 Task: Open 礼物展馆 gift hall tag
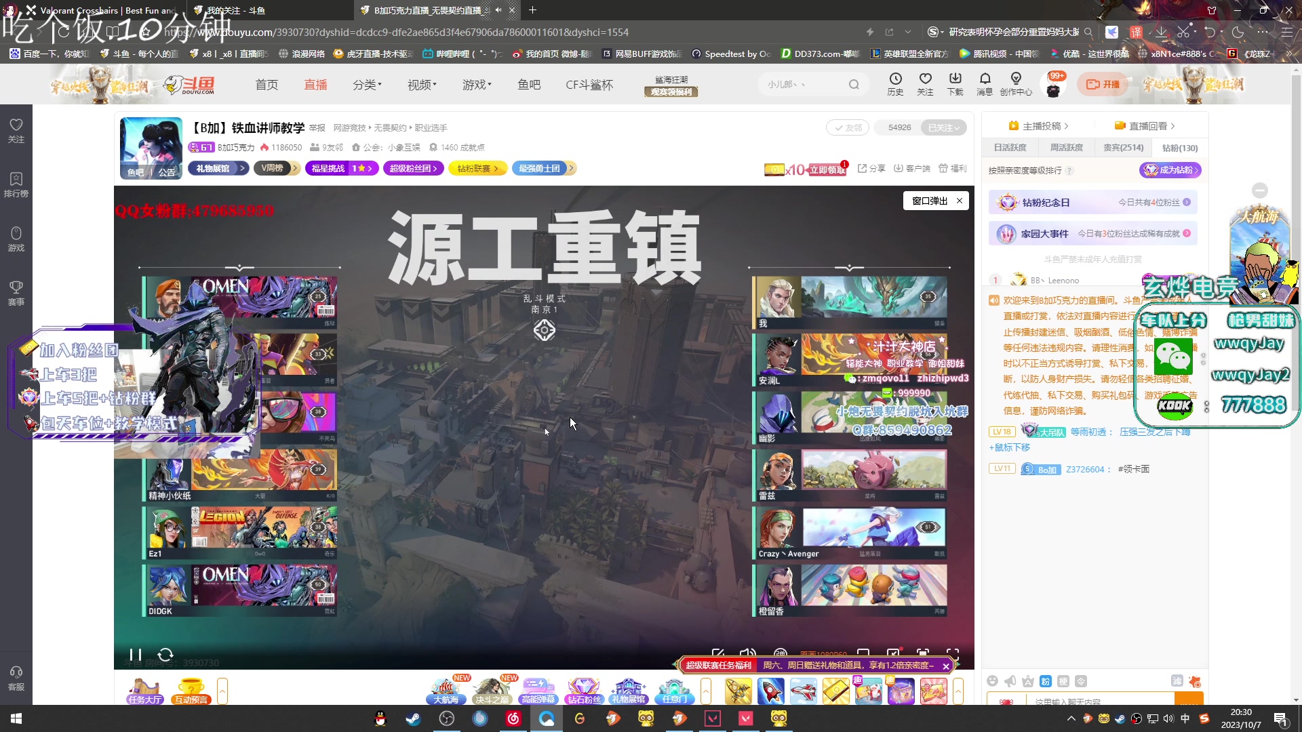218,168
